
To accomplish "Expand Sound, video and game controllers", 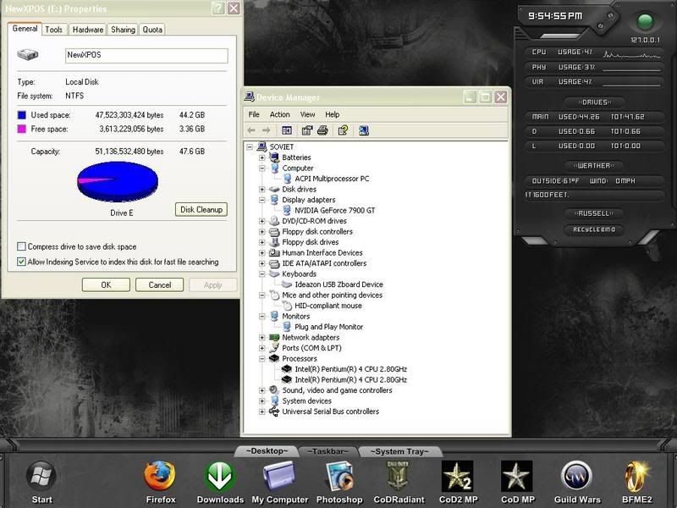I will (262, 390).
